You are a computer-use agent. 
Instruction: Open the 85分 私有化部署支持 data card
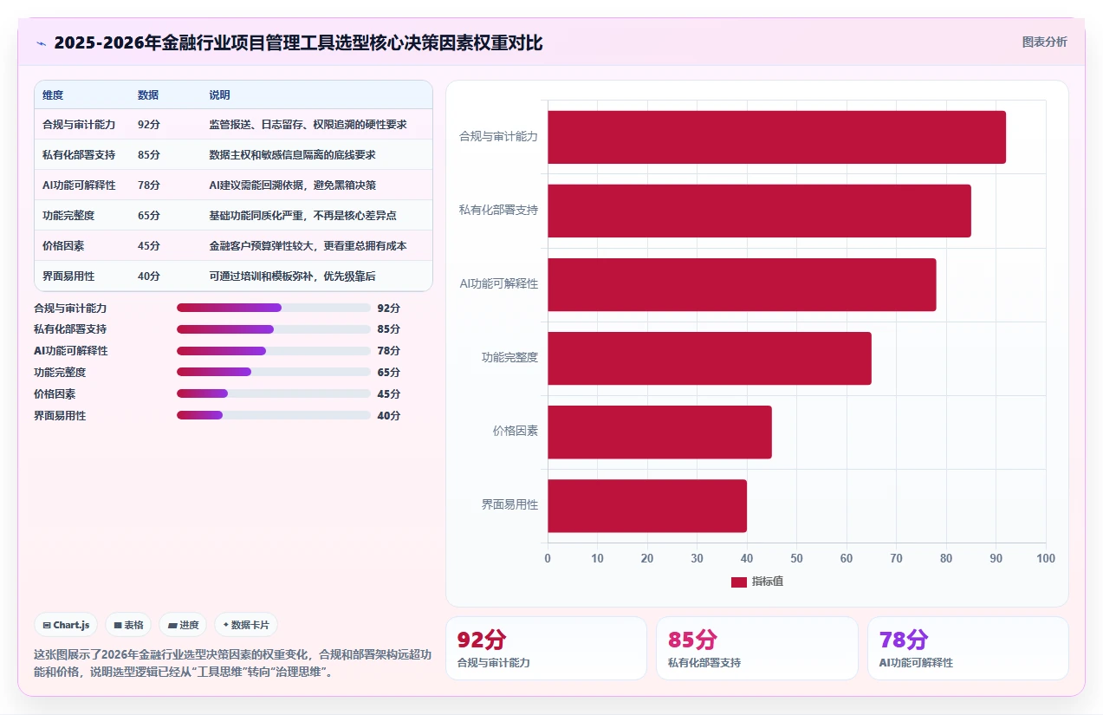(x=756, y=648)
